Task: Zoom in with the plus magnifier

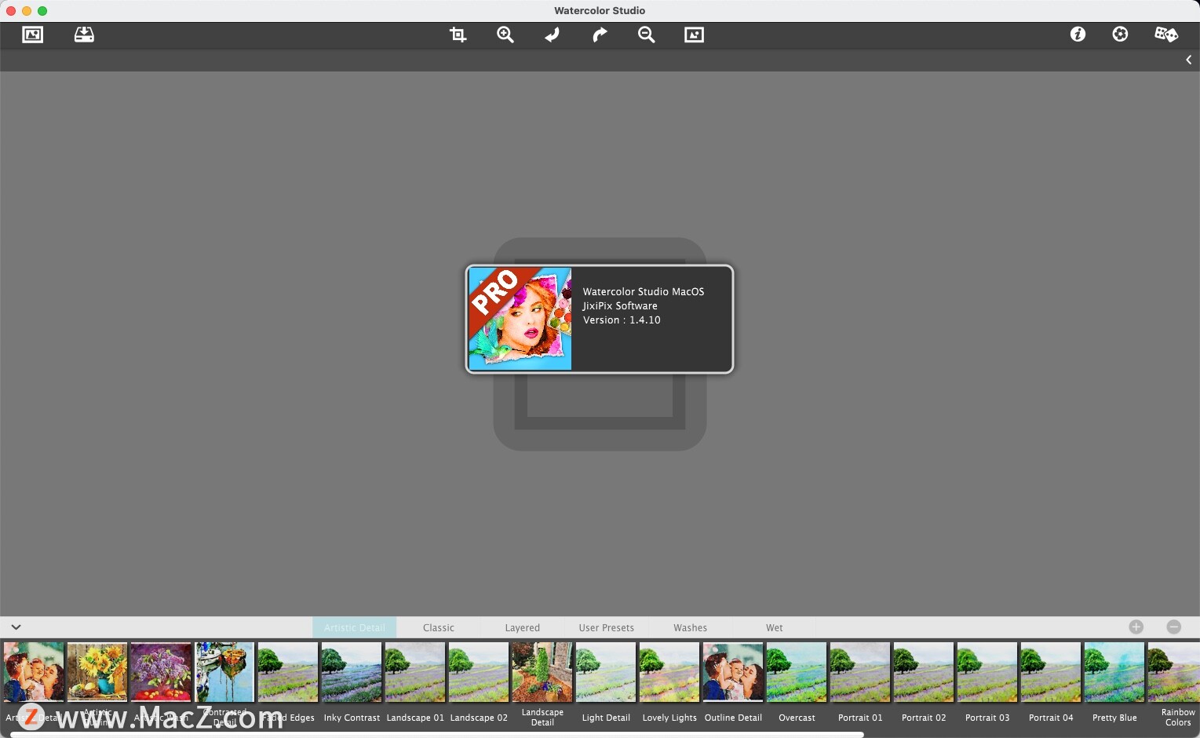Action: pos(505,35)
